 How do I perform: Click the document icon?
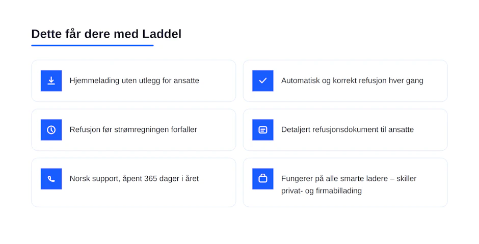263,129
